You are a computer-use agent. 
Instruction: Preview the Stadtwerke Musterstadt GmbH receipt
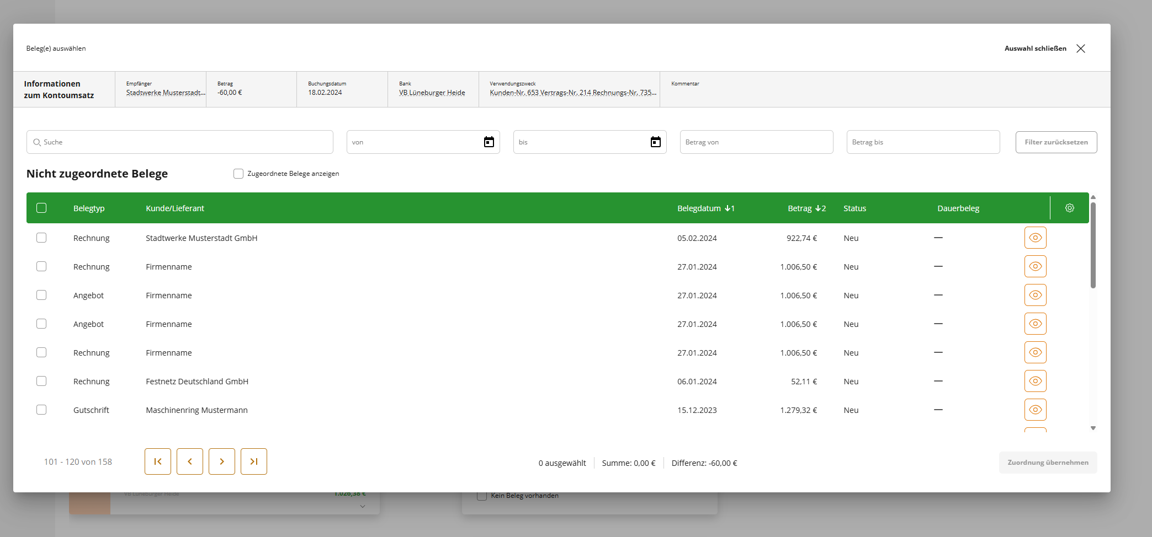pyautogui.click(x=1036, y=238)
